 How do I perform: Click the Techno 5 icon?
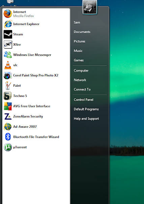pyautogui.click(x=8, y=96)
